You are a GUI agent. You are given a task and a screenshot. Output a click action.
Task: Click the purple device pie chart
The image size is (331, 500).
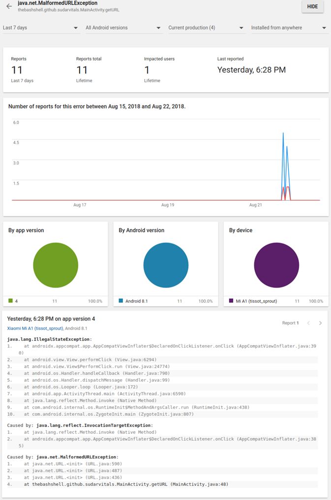click(x=276, y=265)
